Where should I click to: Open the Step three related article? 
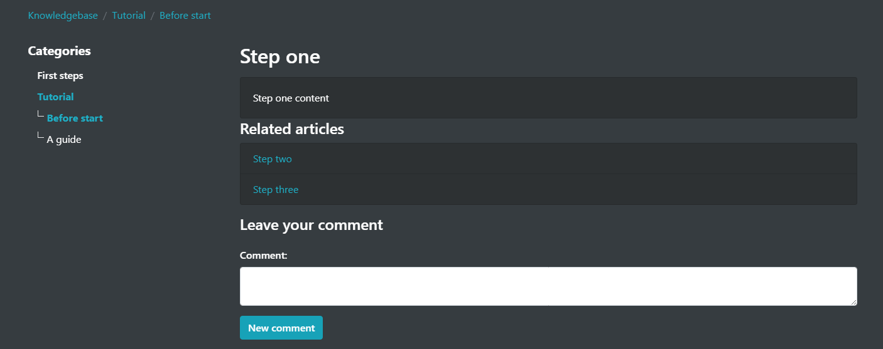point(276,190)
